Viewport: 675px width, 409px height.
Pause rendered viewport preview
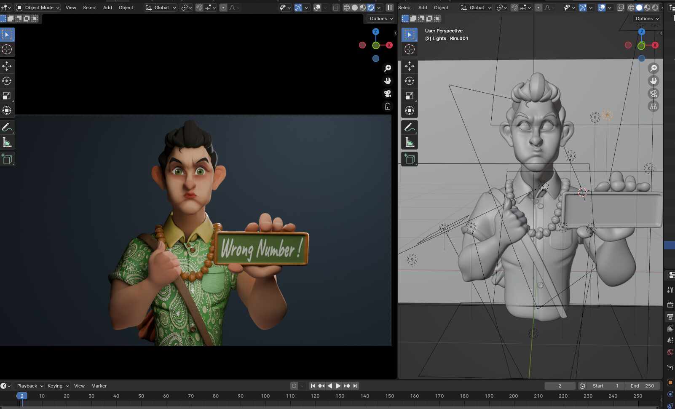(390, 8)
